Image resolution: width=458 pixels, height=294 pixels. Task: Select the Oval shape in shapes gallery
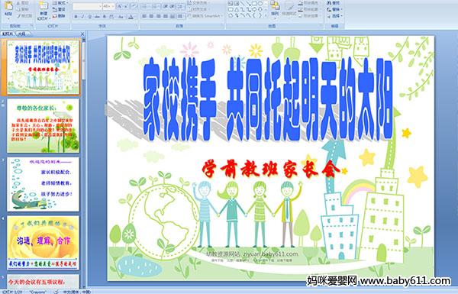tap(260, 3)
